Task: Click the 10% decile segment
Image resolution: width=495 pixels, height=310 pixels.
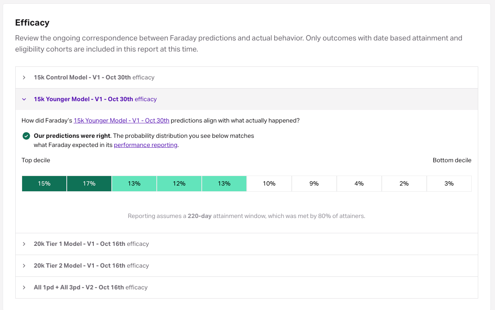Action: coord(269,184)
